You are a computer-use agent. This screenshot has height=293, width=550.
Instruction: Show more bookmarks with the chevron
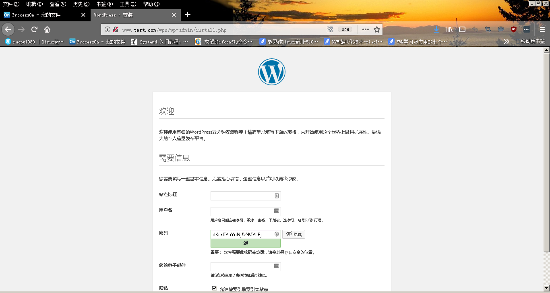click(x=507, y=41)
